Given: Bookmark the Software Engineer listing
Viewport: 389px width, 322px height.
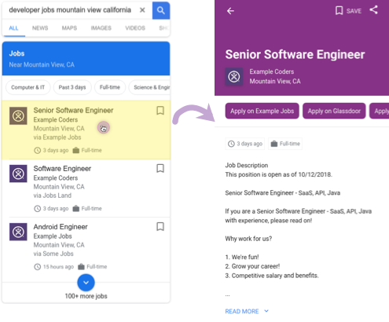Looking at the screenshot, I should tap(160, 168).
